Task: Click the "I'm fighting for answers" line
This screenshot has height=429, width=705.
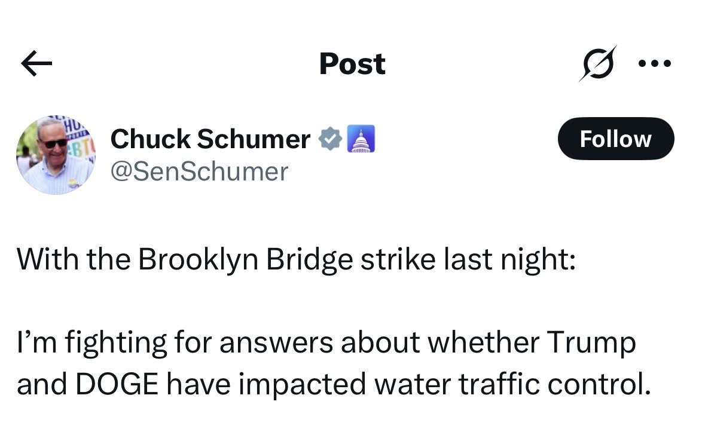Action: pos(326,344)
